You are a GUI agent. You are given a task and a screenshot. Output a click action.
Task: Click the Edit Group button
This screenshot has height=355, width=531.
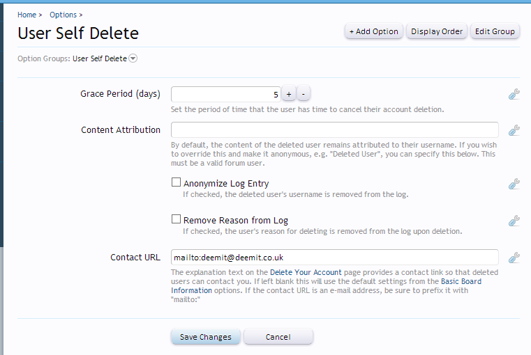point(495,31)
